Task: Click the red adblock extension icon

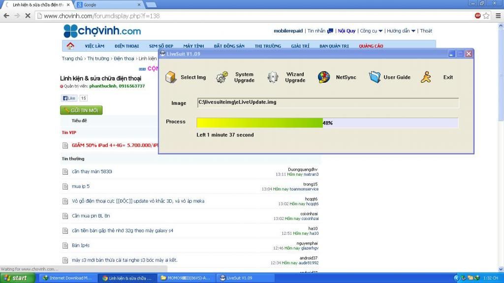Action: click(477, 15)
